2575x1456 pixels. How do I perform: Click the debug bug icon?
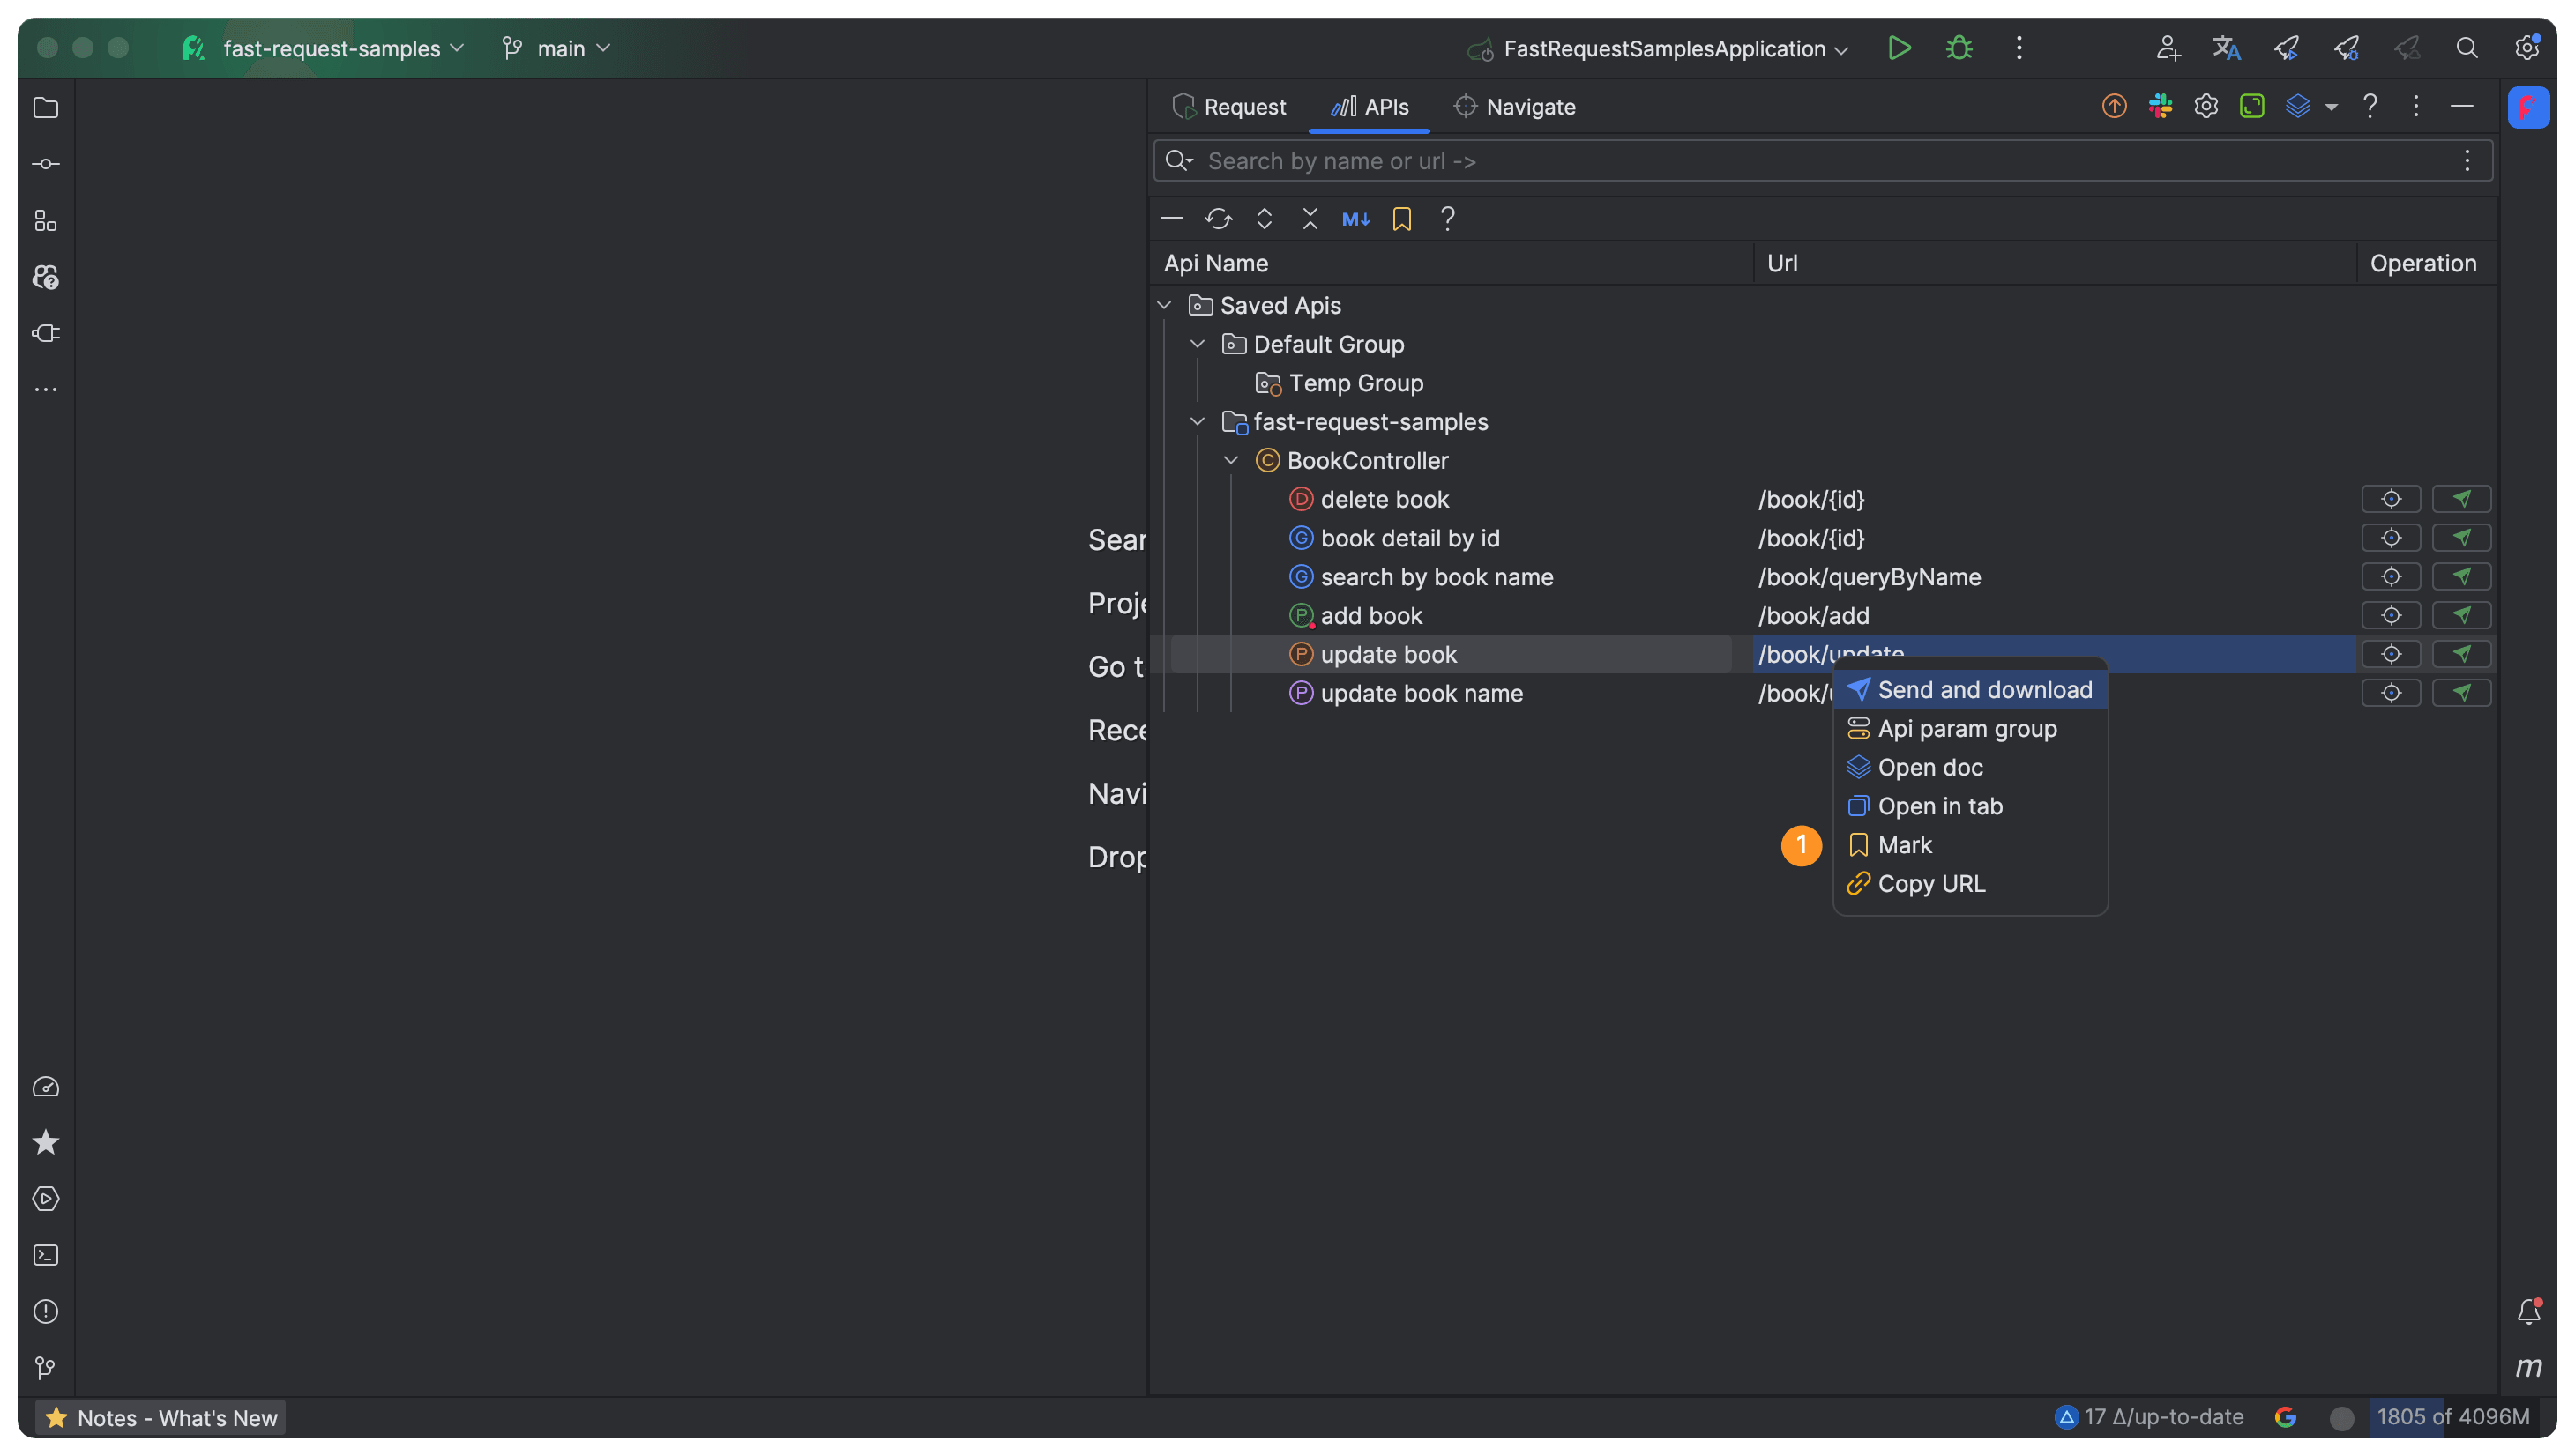1959,48
